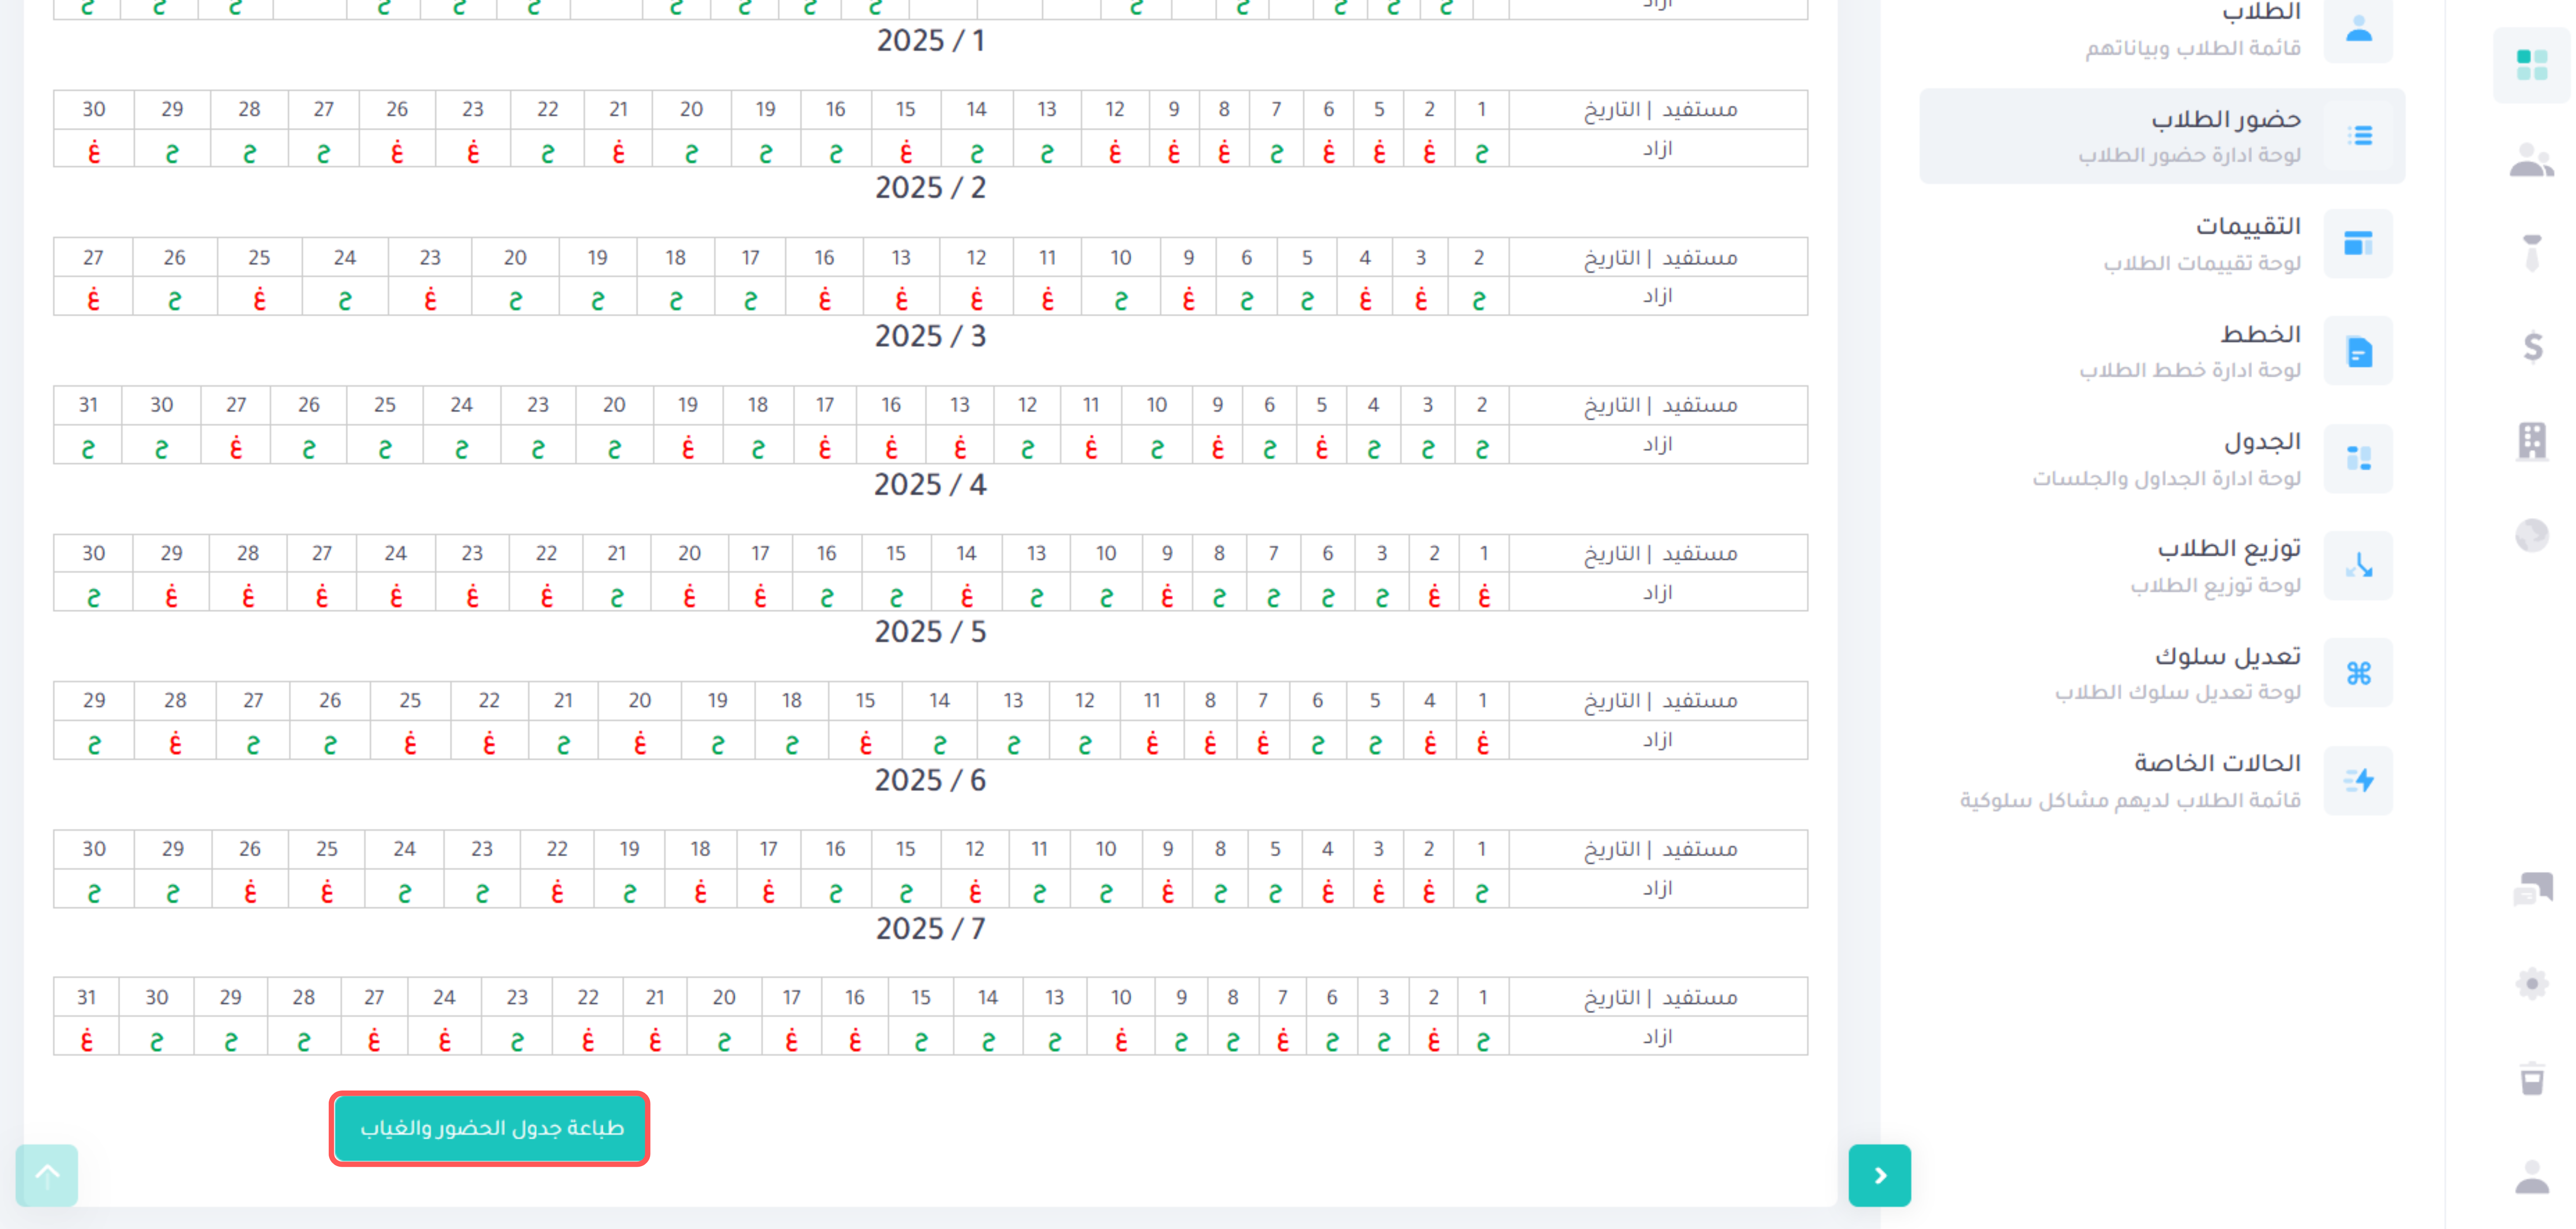Open the الخطط menu item

click(x=2162, y=351)
